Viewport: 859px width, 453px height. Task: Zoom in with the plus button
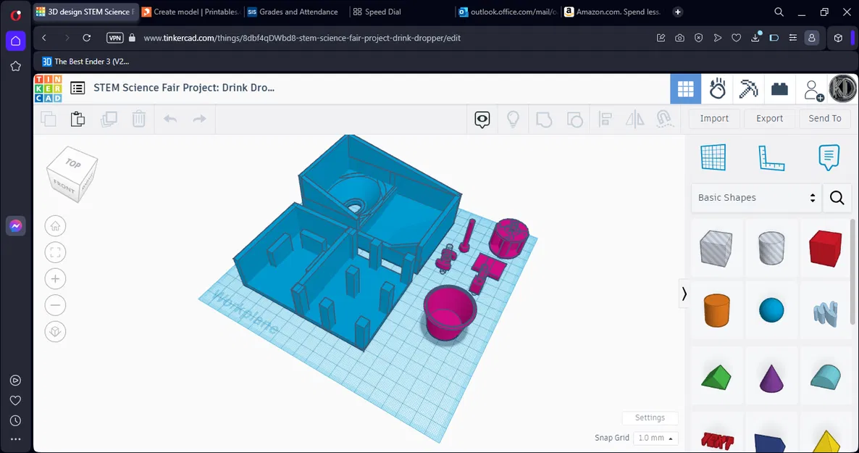55,278
